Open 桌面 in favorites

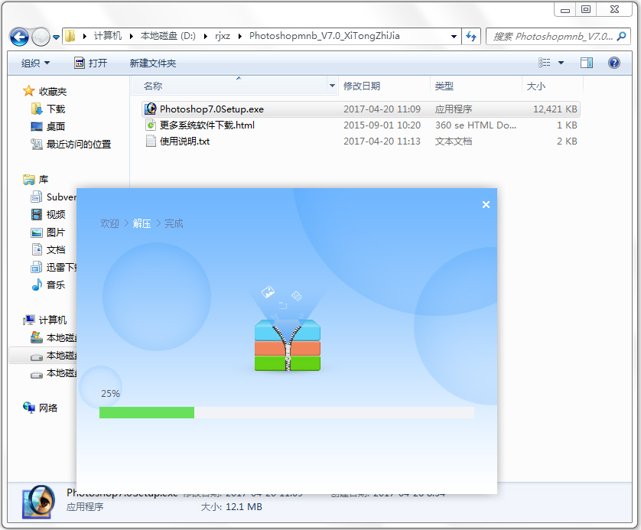coord(56,127)
